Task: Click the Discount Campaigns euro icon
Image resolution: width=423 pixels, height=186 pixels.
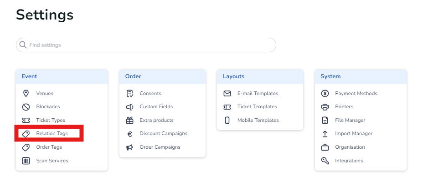Action: click(130, 134)
